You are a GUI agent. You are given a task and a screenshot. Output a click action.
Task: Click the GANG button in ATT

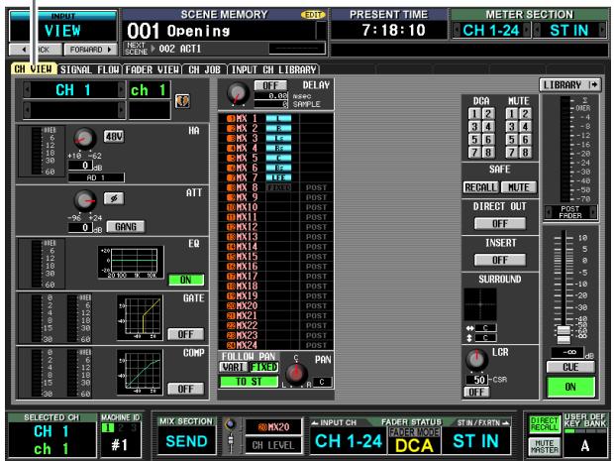click(126, 227)
